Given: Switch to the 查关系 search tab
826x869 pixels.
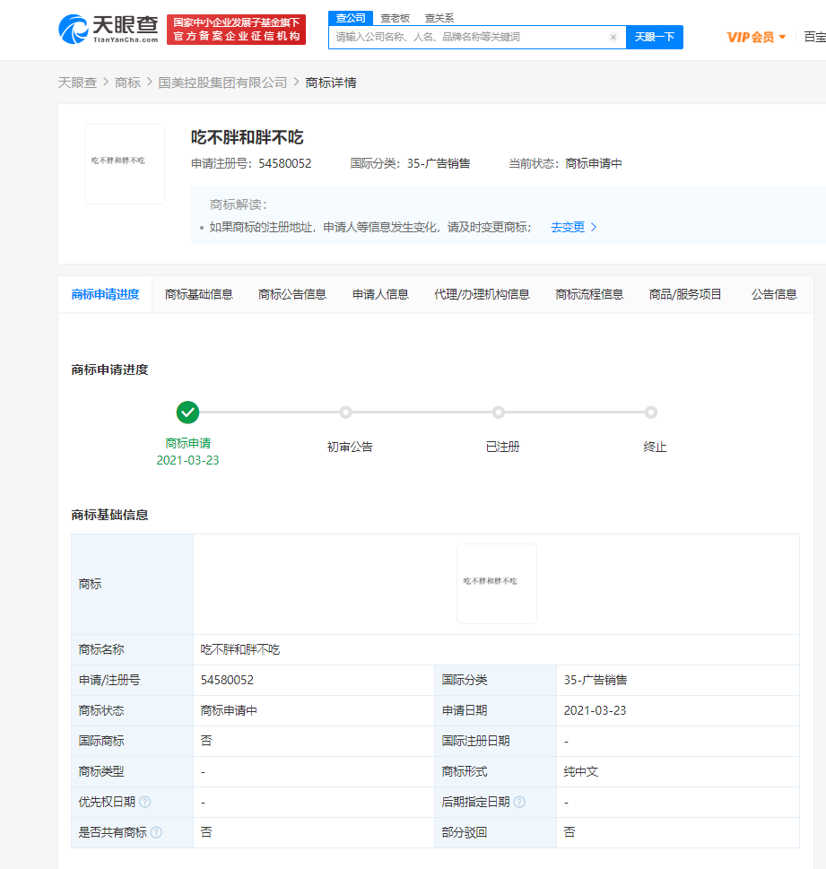Looking at the screenshot, I should (x=439, y=17).
